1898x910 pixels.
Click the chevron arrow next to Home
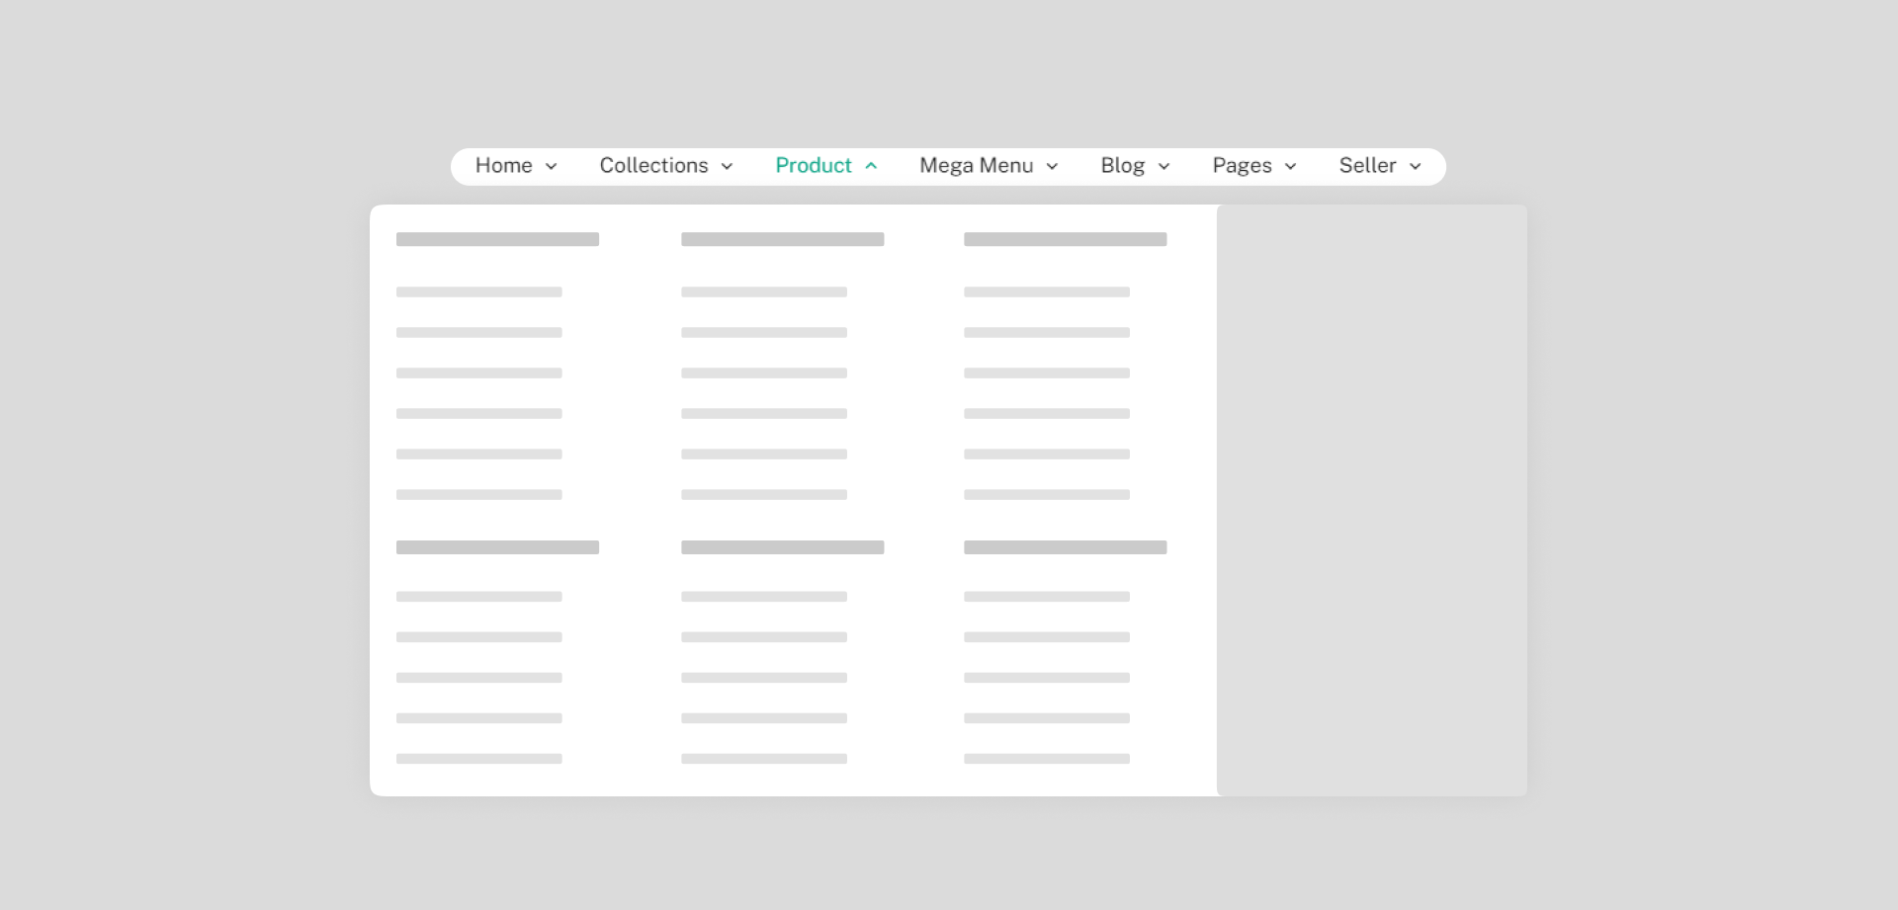(x=552, y=167)
